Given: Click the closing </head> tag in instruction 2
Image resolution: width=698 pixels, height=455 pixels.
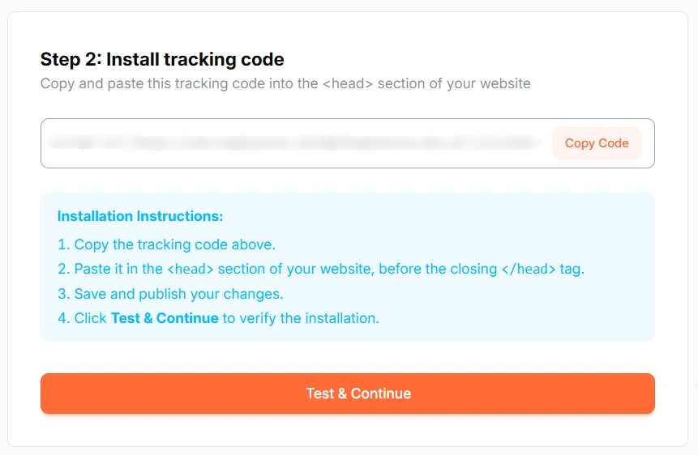Looking at the screenshot, I should [527, 269].
